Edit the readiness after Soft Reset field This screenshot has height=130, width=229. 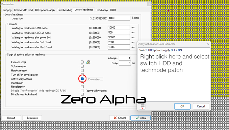coord(119,42)
